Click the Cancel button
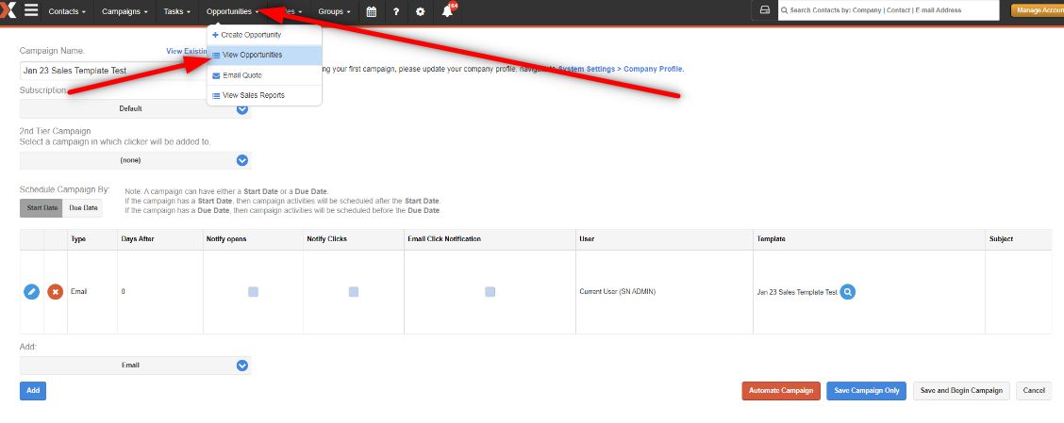Screen dimensions: 1064x423 point(1034,390)
